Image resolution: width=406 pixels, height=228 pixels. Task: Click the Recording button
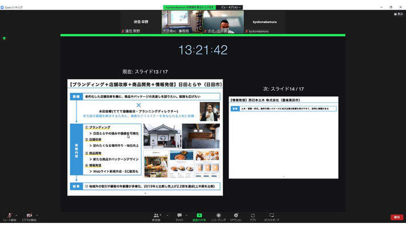pyautogui.click(x=219, y=217)
